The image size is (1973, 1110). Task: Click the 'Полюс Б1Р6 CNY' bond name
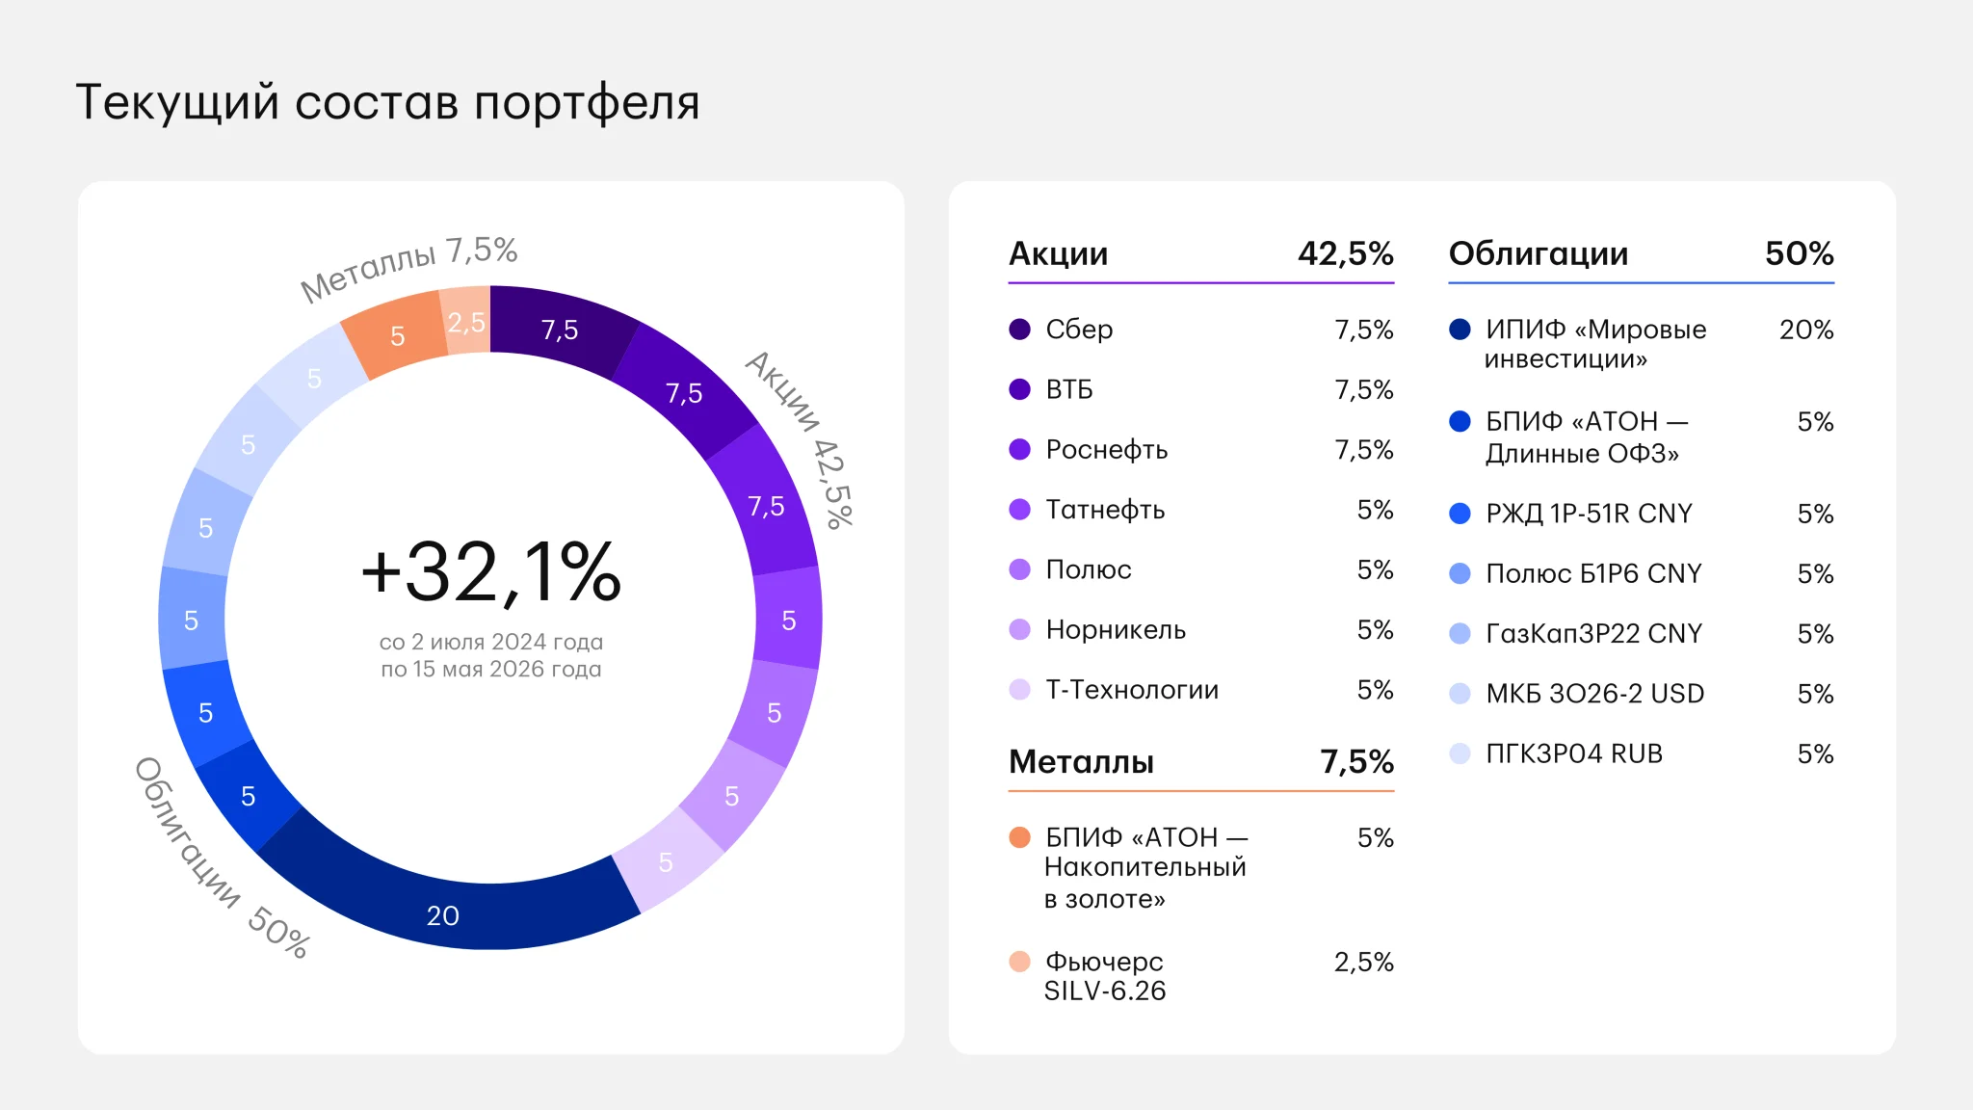[x=1593, y=573]
